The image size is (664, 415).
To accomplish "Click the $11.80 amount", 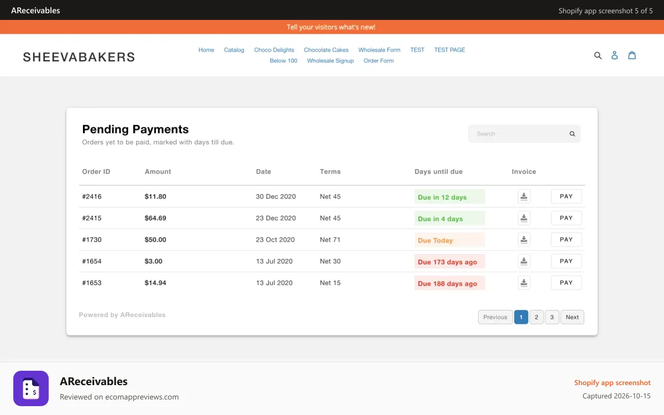I will click(155, 196).
